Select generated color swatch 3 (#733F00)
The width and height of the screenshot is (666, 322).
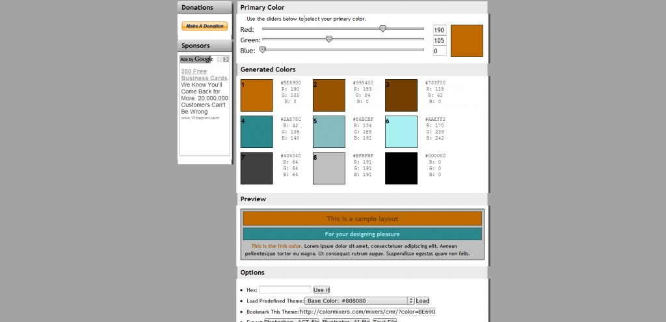coord(401,95)
